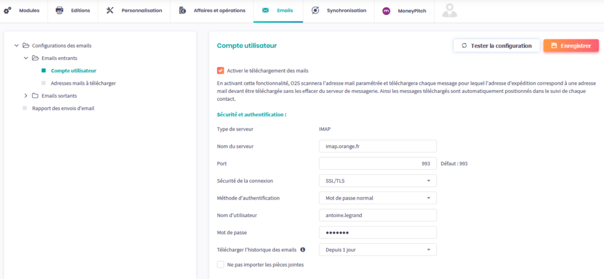The width and height of the screenshot is (604, 279).
Task: Click the orange Enregistrer button
Action: point(570,45)
